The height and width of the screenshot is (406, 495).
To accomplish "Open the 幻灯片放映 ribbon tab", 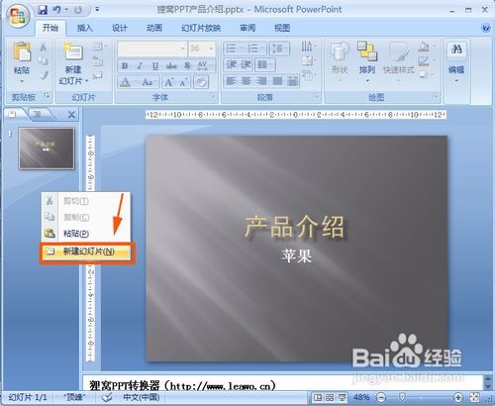I will point(201,28).
